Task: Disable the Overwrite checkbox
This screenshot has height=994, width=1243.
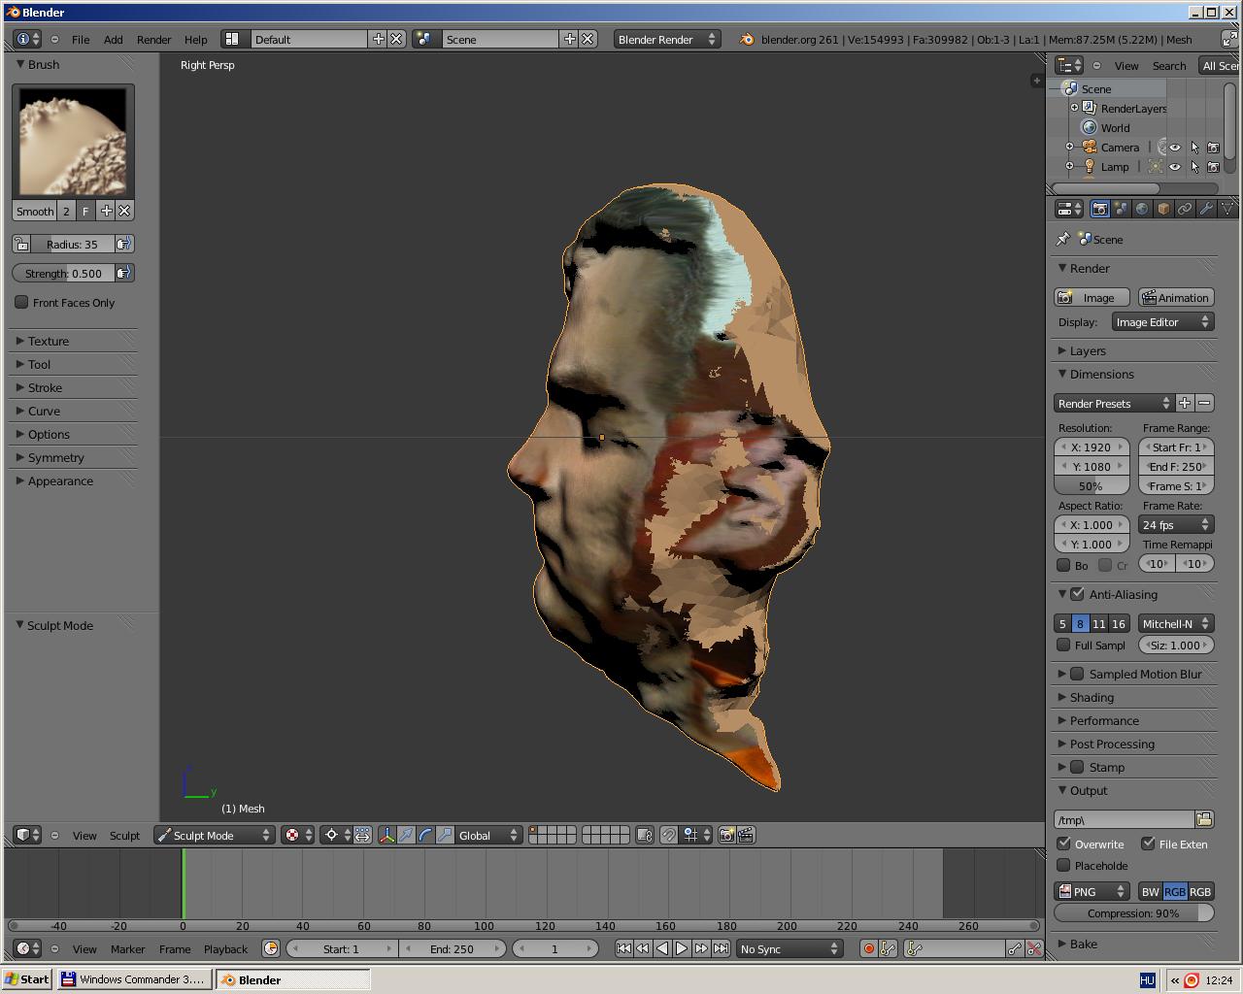Action: click(1064, 844)
